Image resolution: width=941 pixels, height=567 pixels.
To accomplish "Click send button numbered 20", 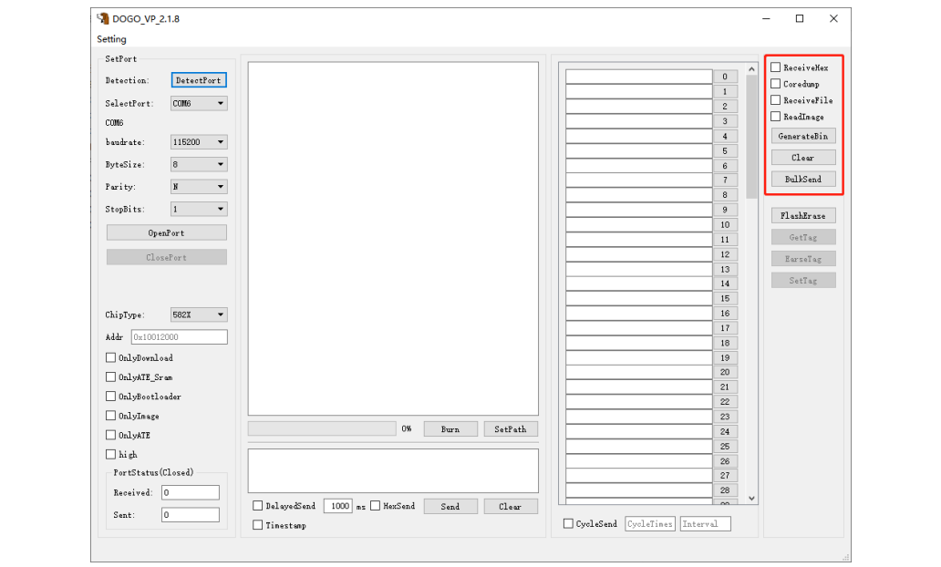I will [725, 372].
